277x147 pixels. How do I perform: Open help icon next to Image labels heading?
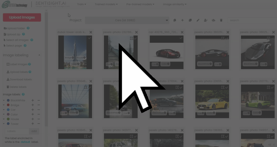point(23,94)
